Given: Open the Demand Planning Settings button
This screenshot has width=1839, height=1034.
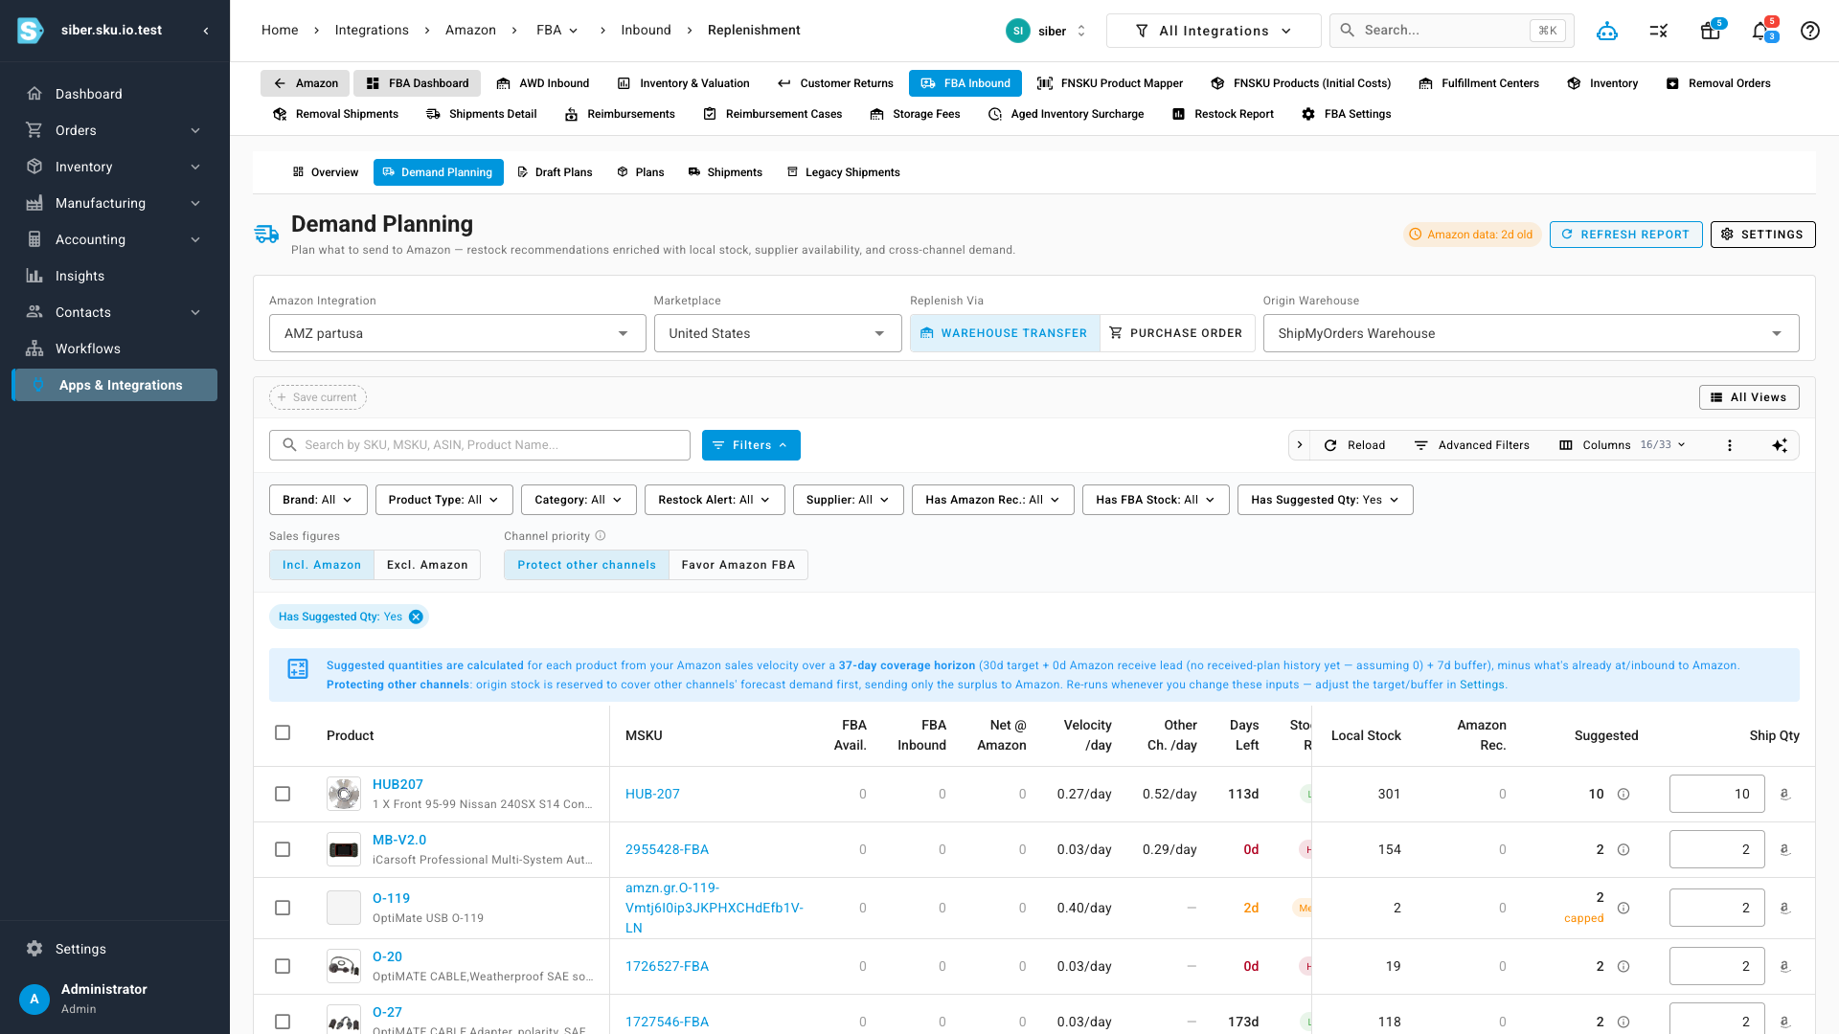Looking at the screenshot, I should 1762,235.
